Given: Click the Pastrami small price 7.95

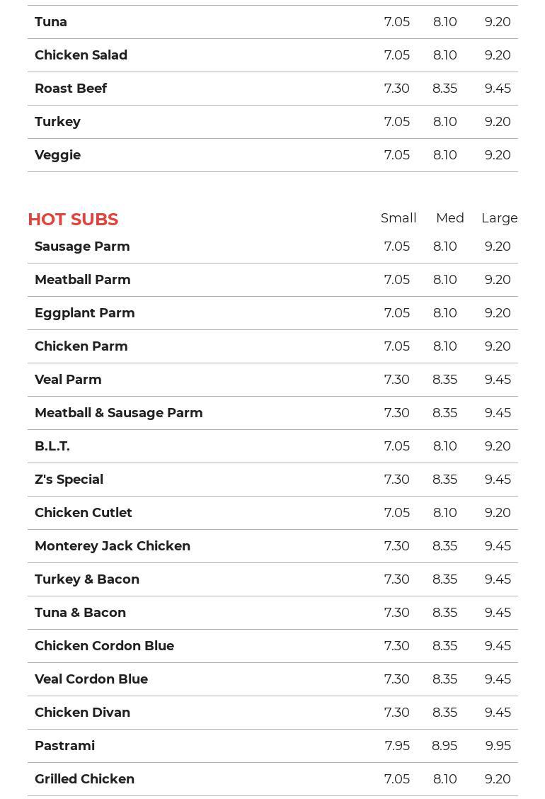Looking at the screenshot, I should tap(397, 746).
